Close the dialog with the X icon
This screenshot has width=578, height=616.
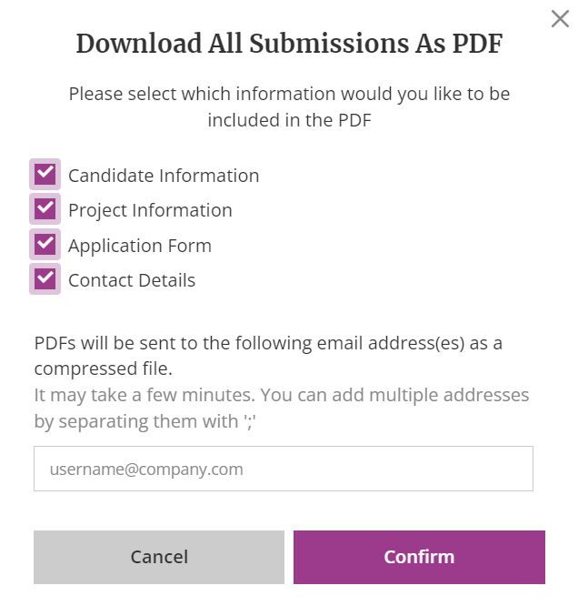560,18
